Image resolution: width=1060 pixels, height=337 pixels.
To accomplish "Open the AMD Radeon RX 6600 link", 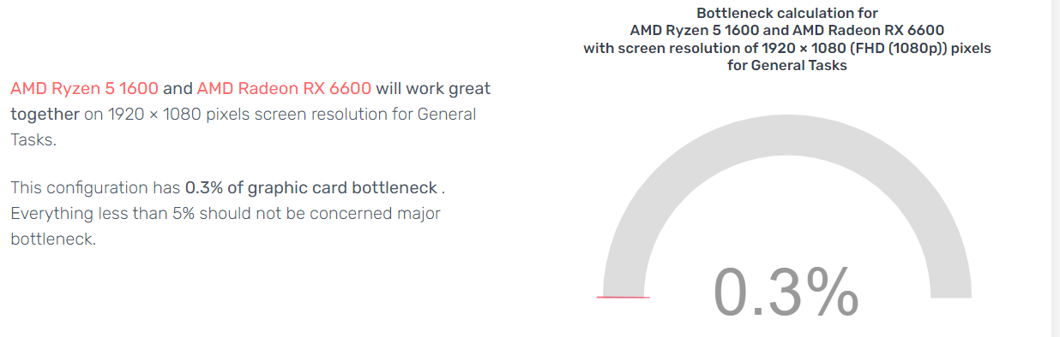I will pyautogui.click(x=284, y=89).
